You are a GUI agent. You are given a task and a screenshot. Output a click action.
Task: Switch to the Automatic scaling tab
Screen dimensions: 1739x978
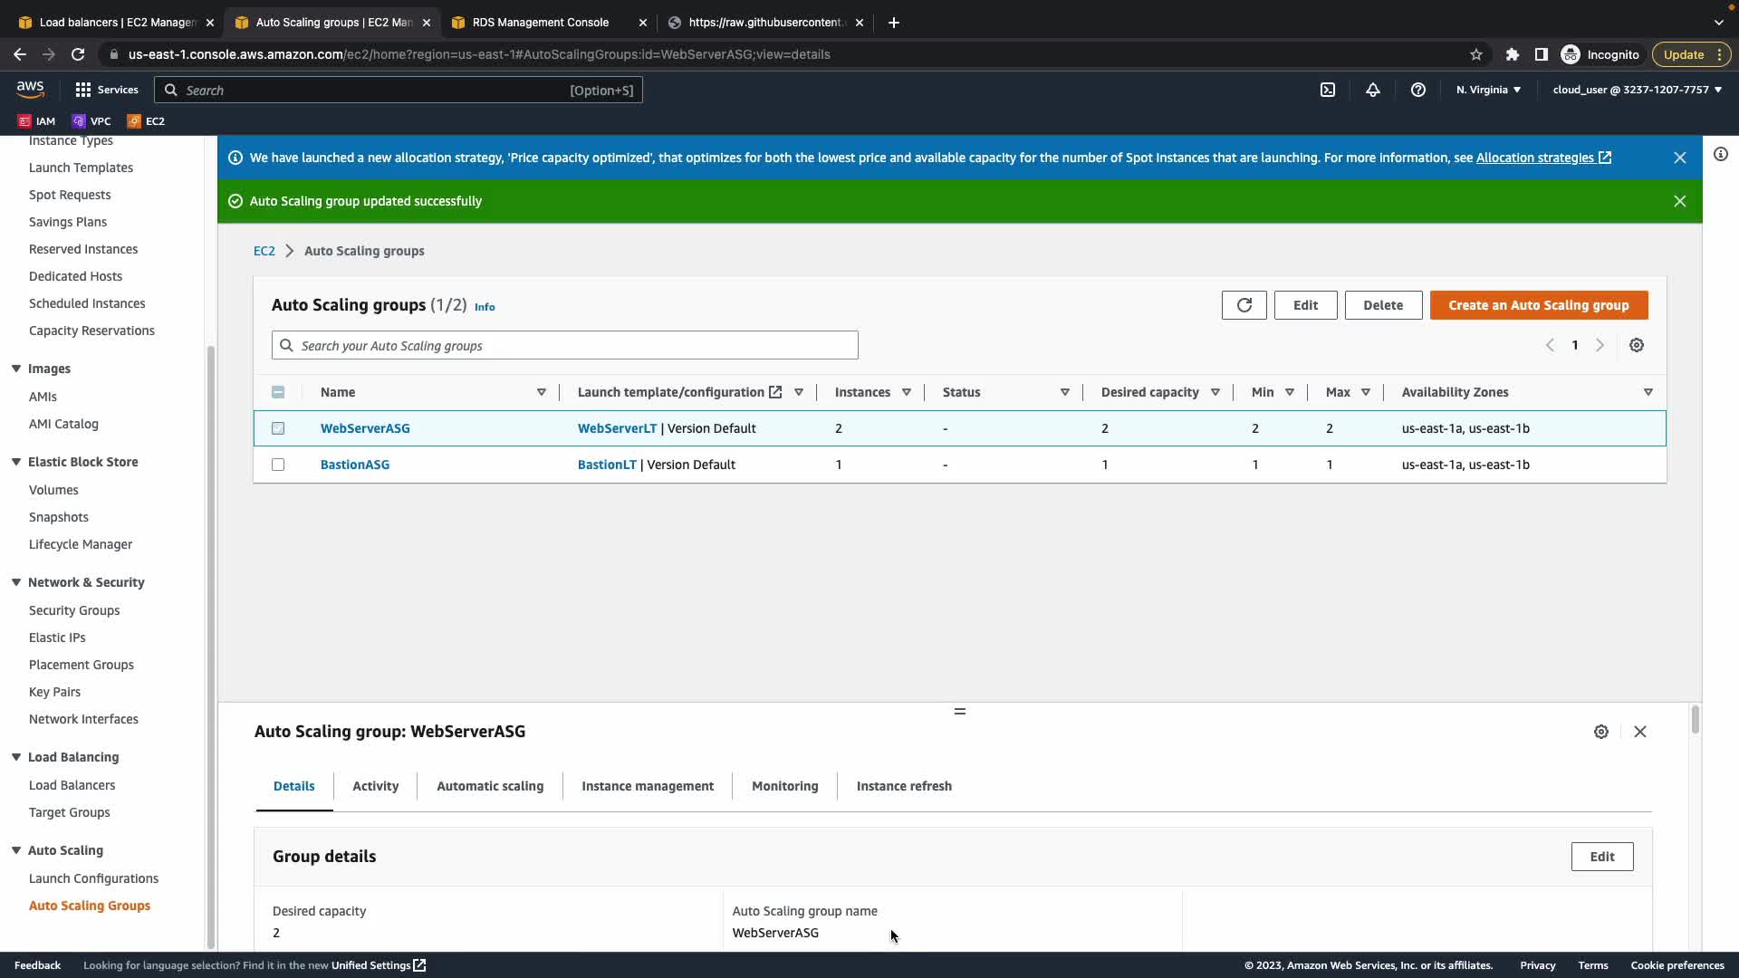click(490, 786)
